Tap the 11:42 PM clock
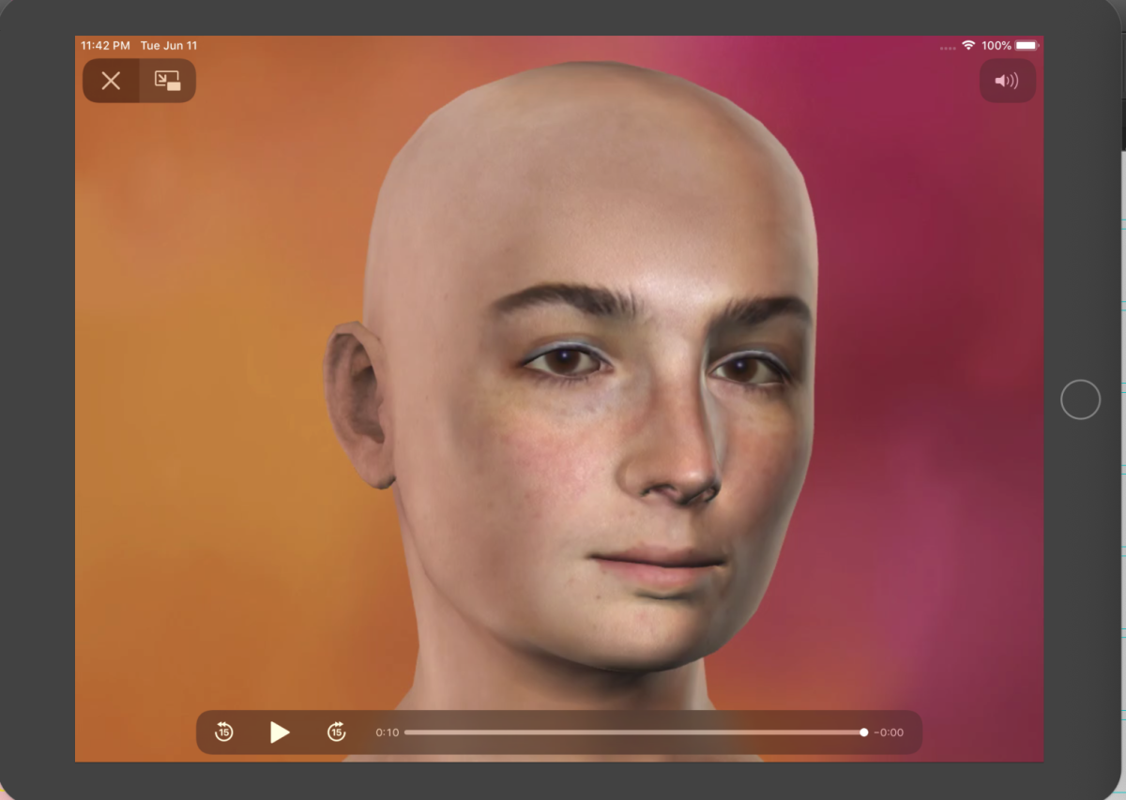1126x800 pixels. coord(105,45)
